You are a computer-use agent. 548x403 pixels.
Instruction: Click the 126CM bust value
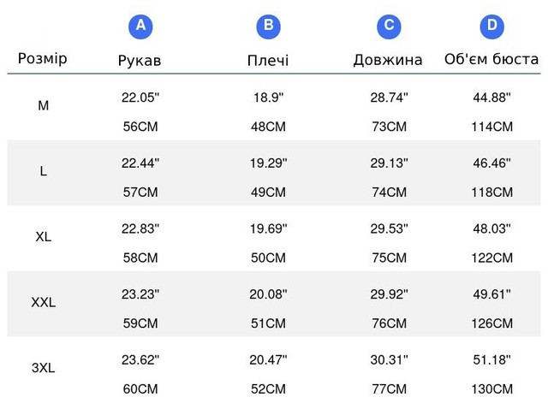coord(492,323)
